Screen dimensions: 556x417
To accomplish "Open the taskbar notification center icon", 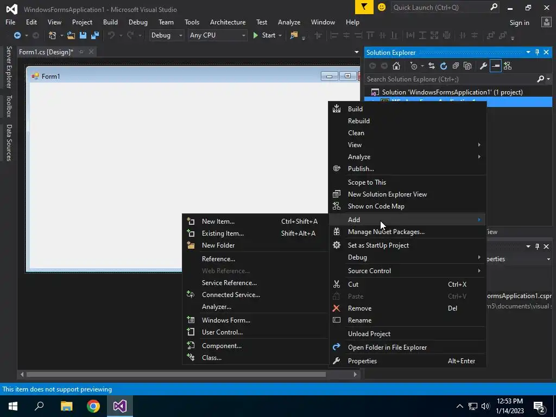I will pyautogui.click(x=539, y=406).
